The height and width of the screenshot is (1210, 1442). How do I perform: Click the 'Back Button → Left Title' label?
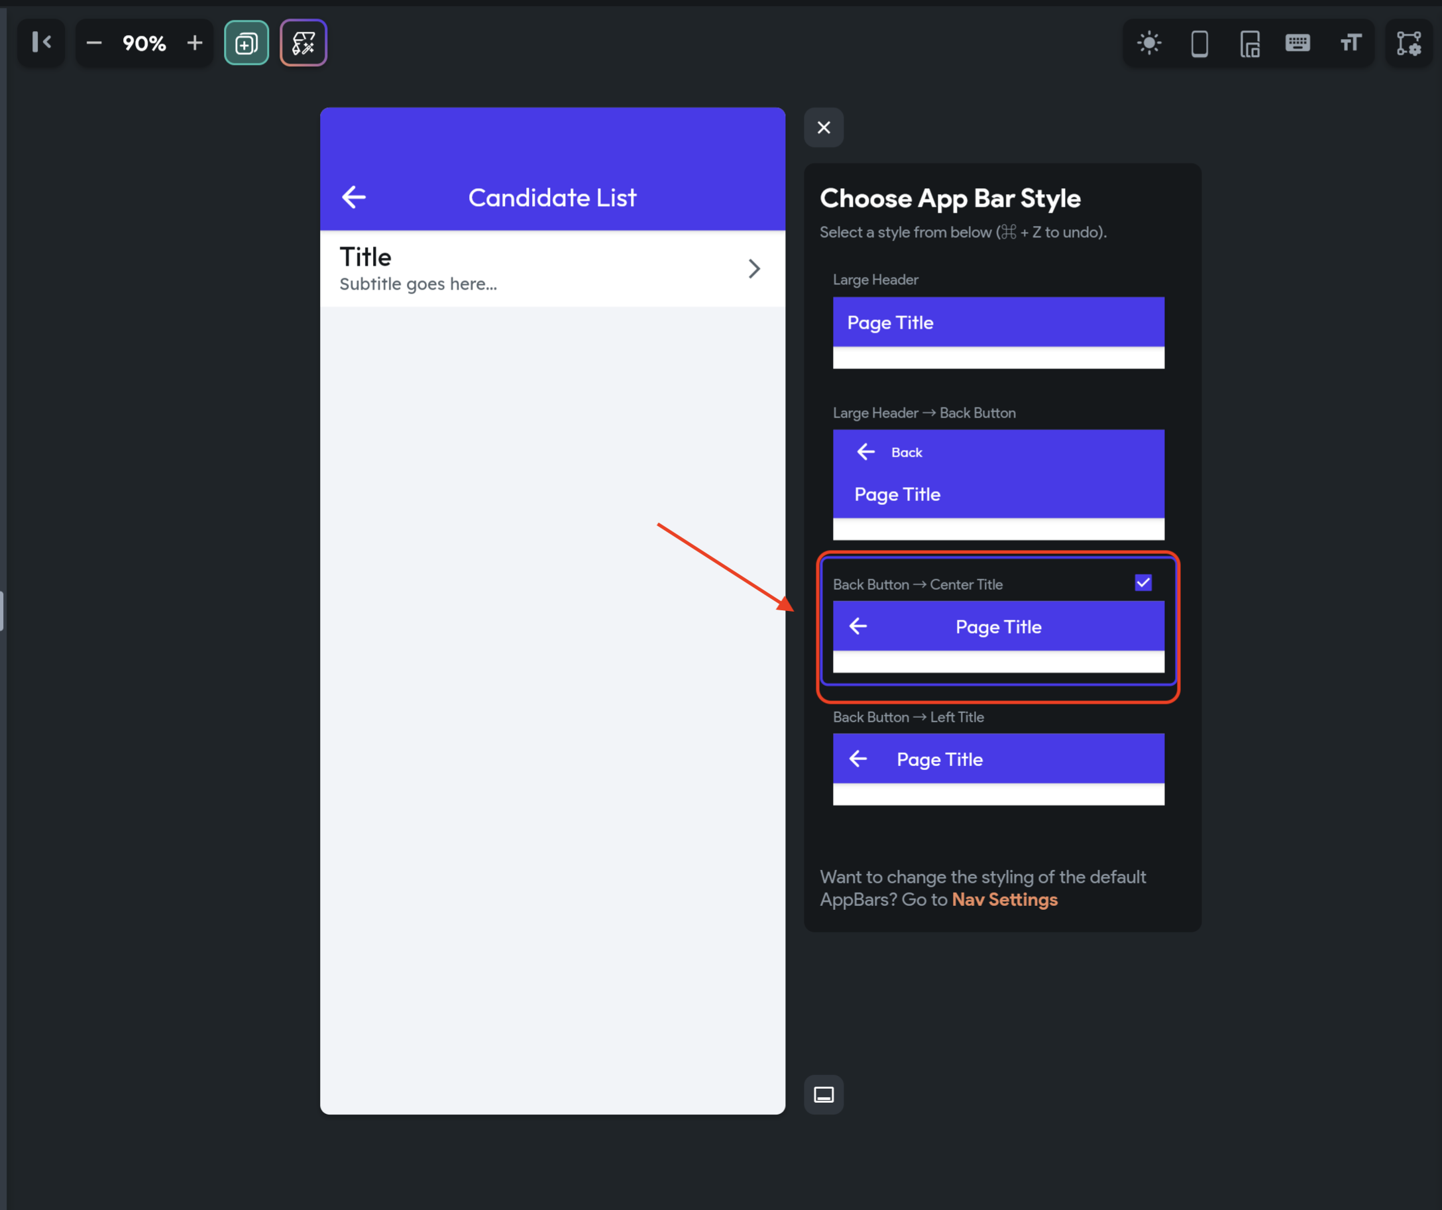(909, 718)
